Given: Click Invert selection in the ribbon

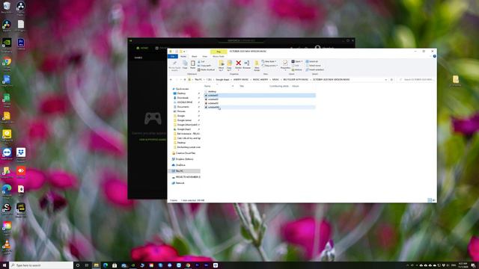Looking at the screenshot, I should click(x=314, y=69).
